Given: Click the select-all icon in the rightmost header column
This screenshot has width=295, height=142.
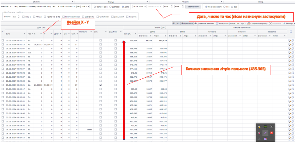Looking at the screenshot, I should 291,32.
